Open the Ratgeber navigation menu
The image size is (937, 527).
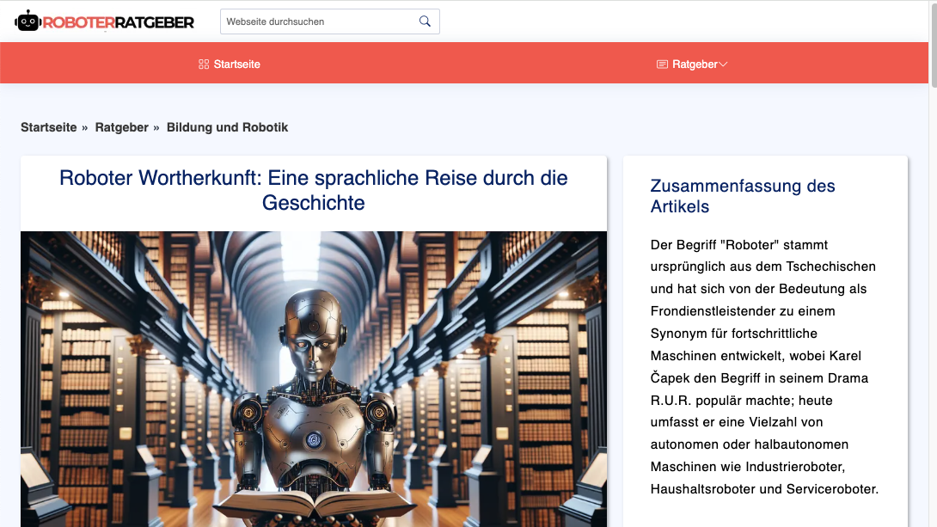coord(695,64)
